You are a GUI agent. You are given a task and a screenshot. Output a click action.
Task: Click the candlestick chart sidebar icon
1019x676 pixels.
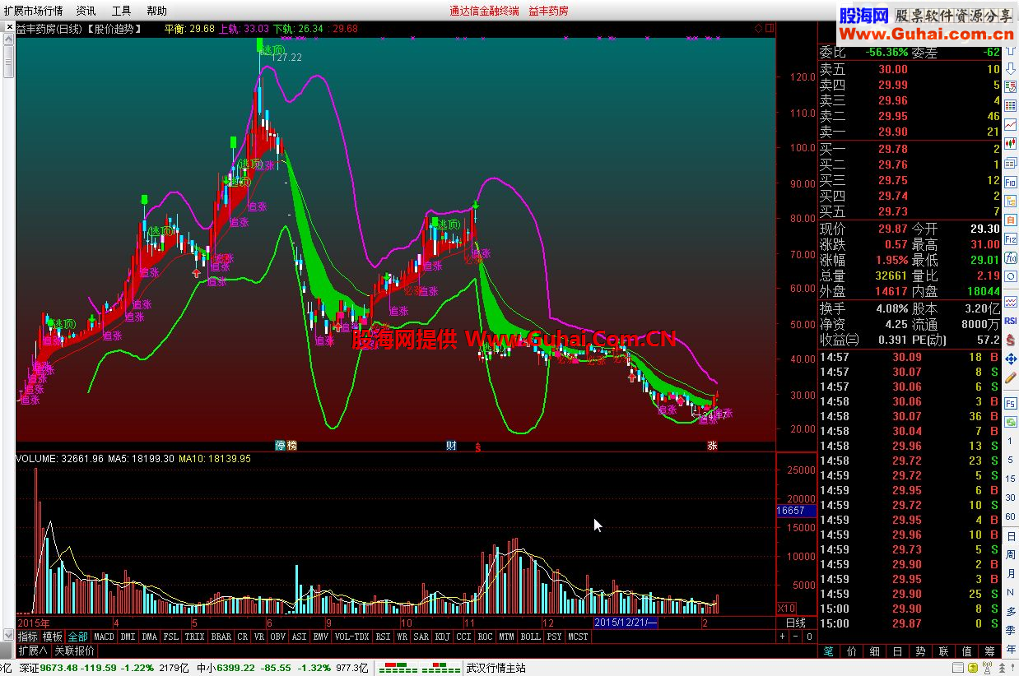(x=1010, y=144)
